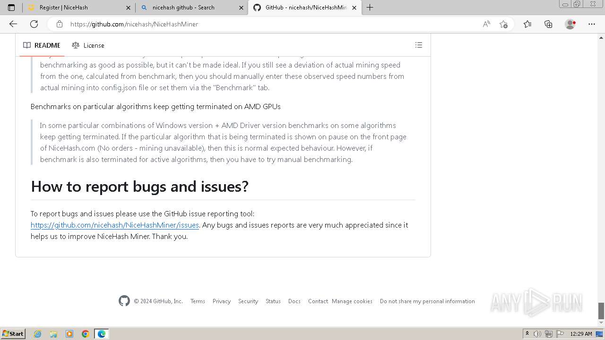Open the Collections panel
Screen dimensions: 605x340
click(548, 24)
